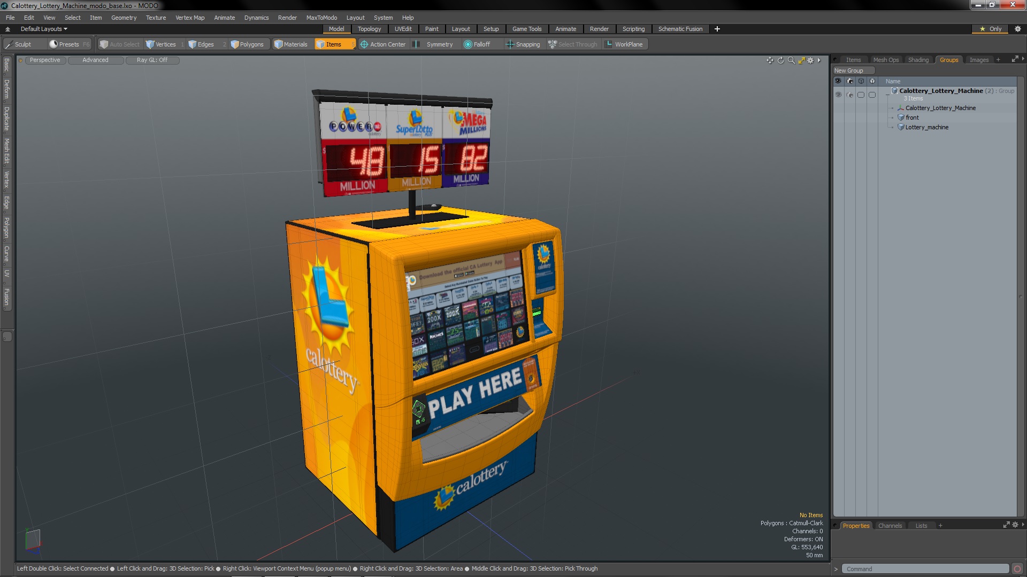Toggle Auto Select mode

119,44
